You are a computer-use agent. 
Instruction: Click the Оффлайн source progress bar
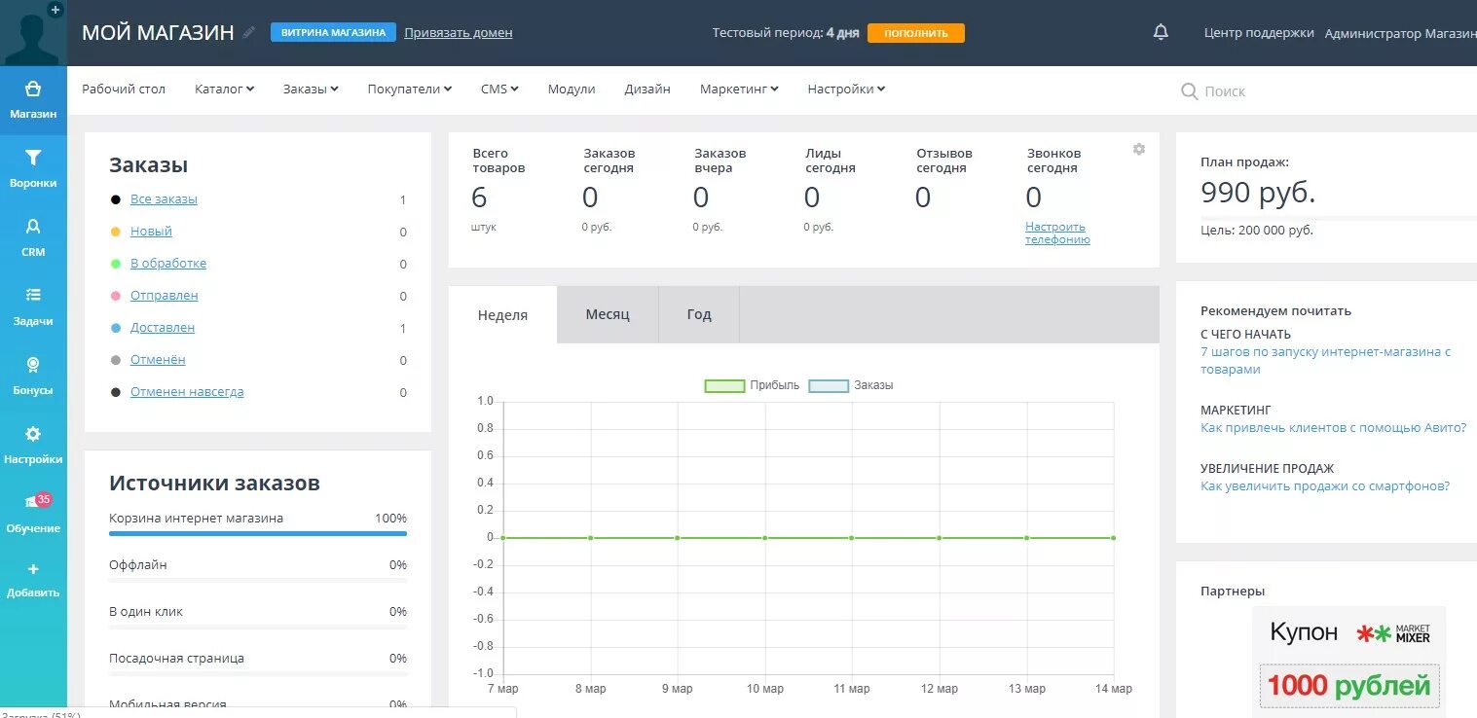pos(258,580)
